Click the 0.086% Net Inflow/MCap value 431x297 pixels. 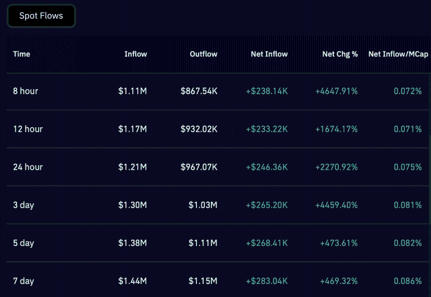click(x=407, y=281)
